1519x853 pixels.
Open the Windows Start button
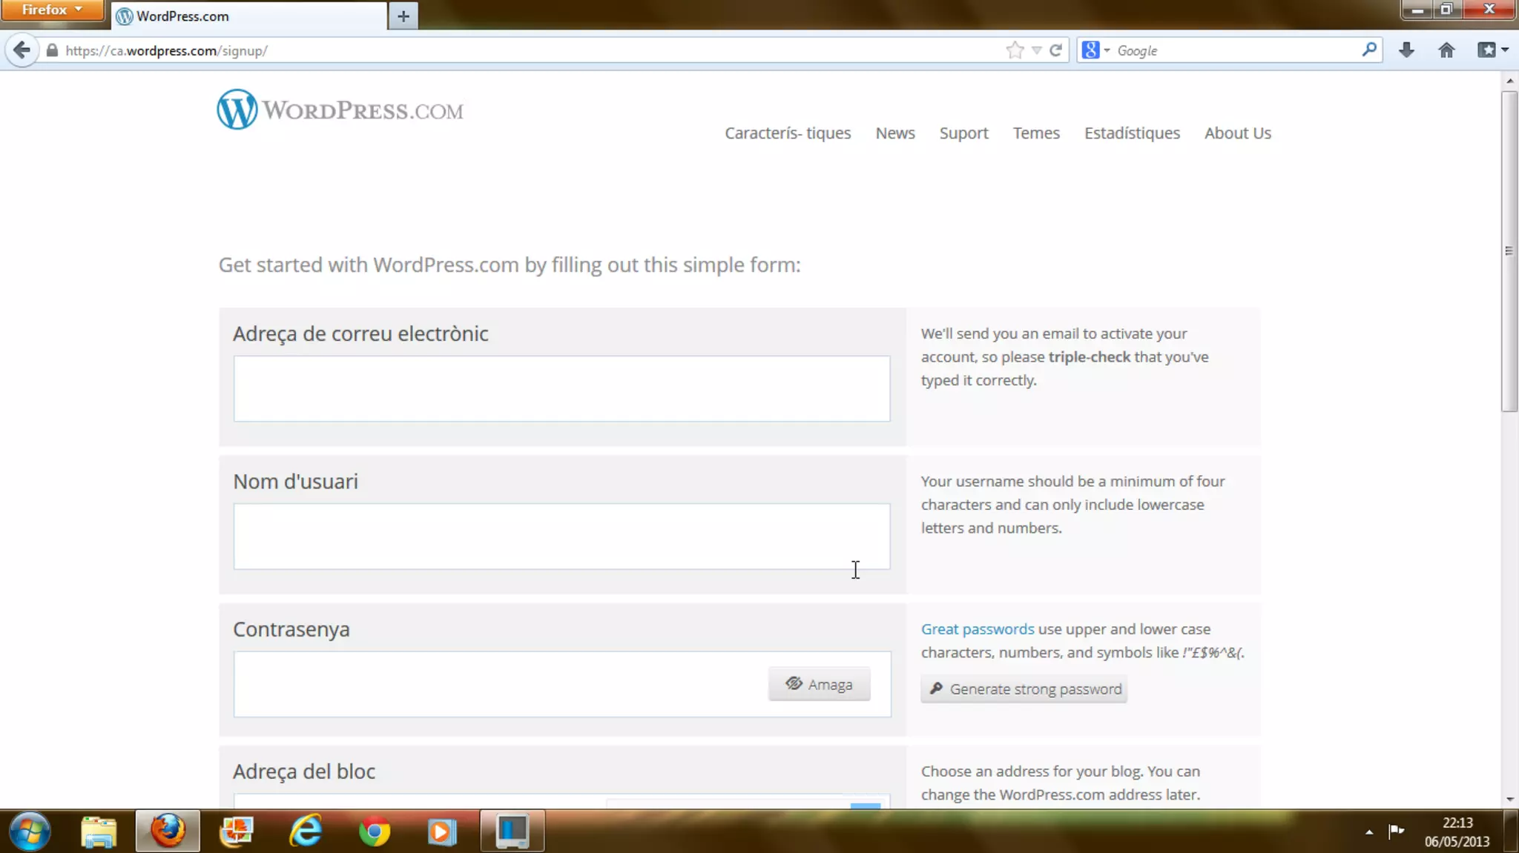click(x=30, y=831)
